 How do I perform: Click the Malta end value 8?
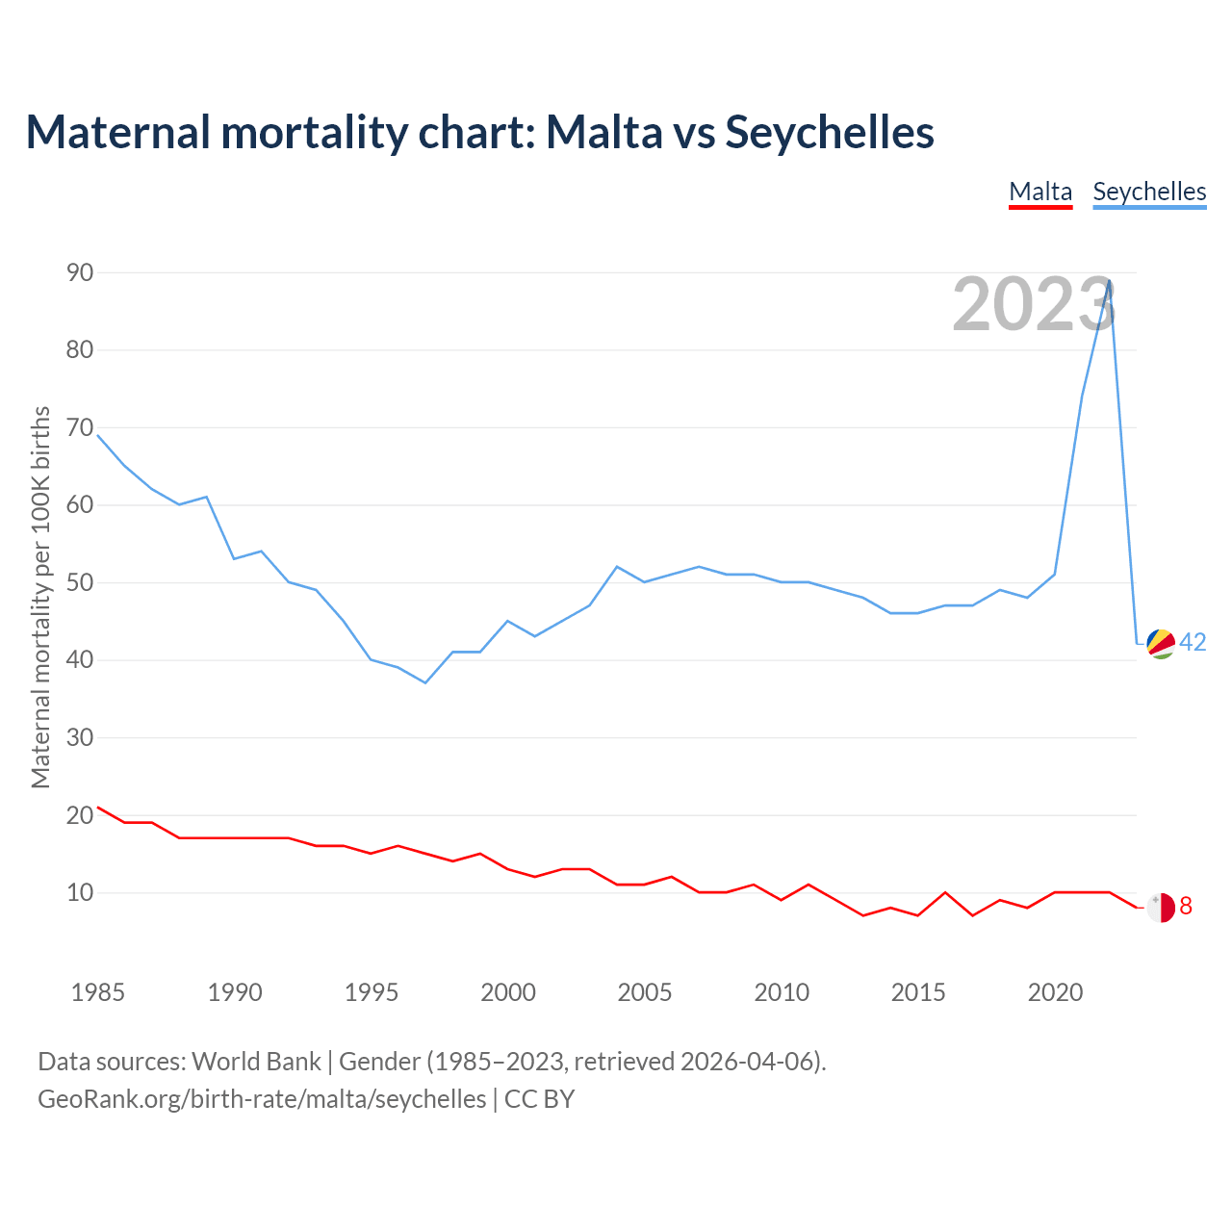pos(1186,906)
